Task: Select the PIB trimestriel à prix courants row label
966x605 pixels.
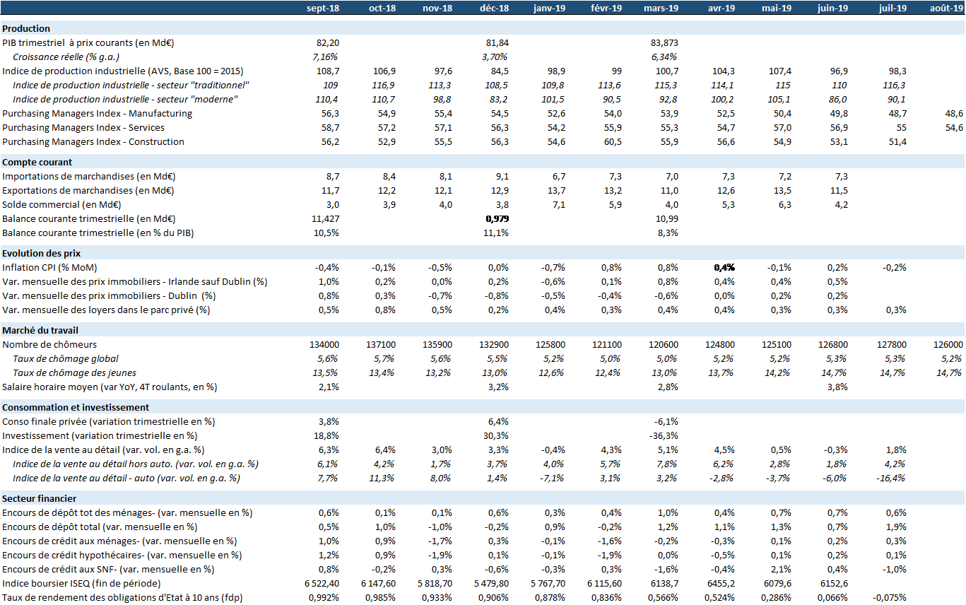Action: pos(88,43)
